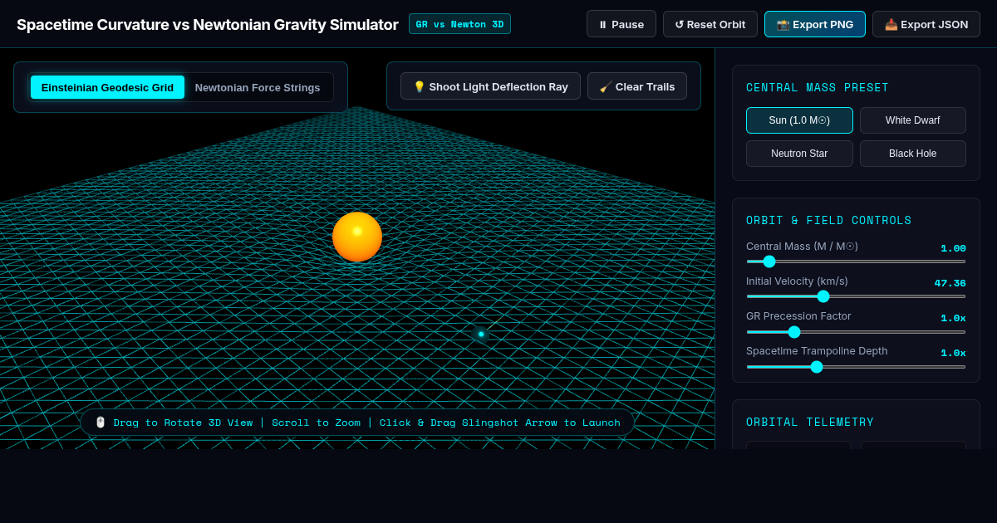Click the Spacetime Curvature simulator title
The height and width of the screenshot is (523, 997).
point(208,25)
